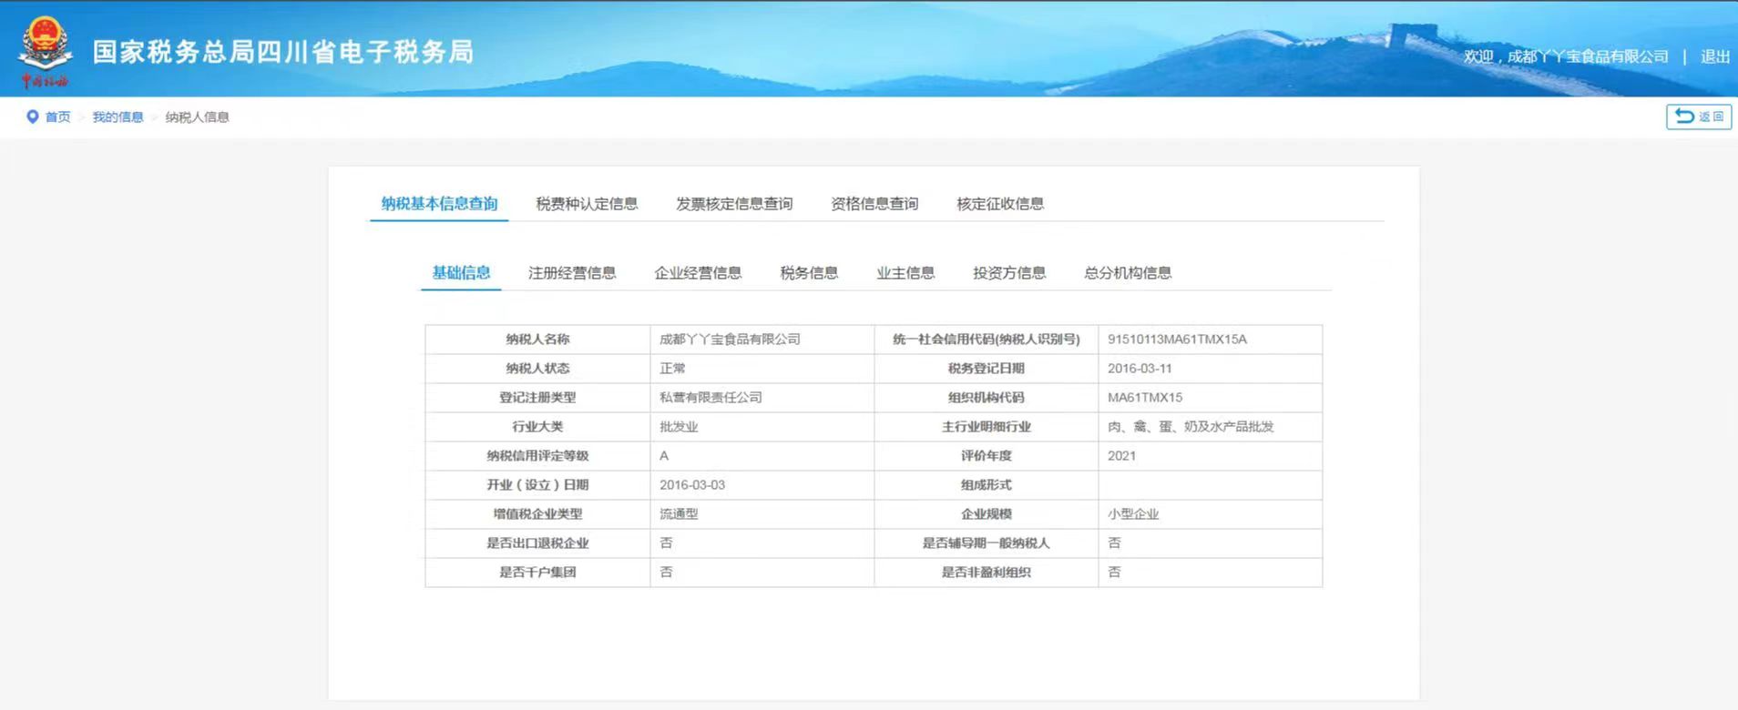The width and height of the screenshot is (1738, 710).
Task: Click the location pin icon in breadcrumb
Action: 33,117
